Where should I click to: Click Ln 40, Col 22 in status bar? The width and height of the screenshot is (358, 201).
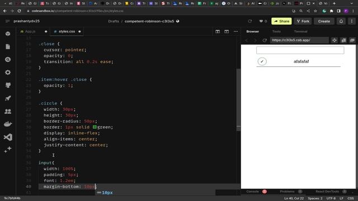(294, 198)
